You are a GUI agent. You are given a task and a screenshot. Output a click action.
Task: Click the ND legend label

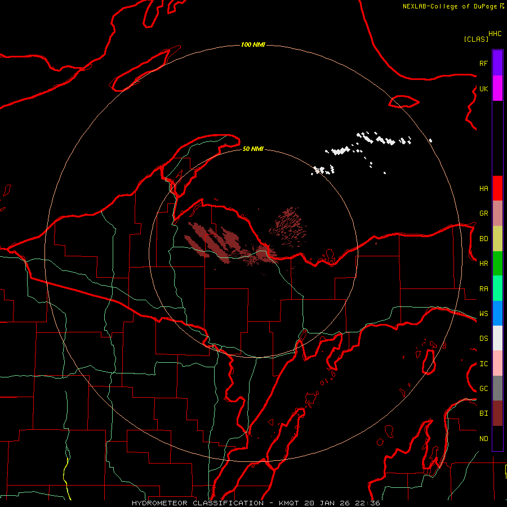pos(483,439)
